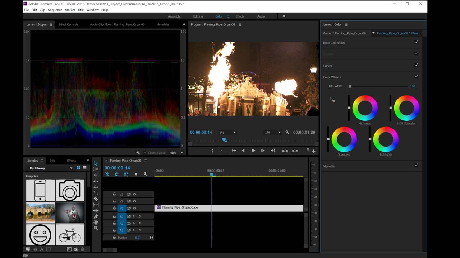This screenshot has height=258, width=460.
Task: Open the Sequence menu
Action: pyautogui.click(x=55, y=10)
